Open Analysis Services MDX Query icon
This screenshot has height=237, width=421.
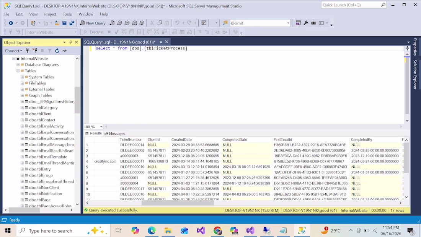pyautogui.click(x=120, y=23)
